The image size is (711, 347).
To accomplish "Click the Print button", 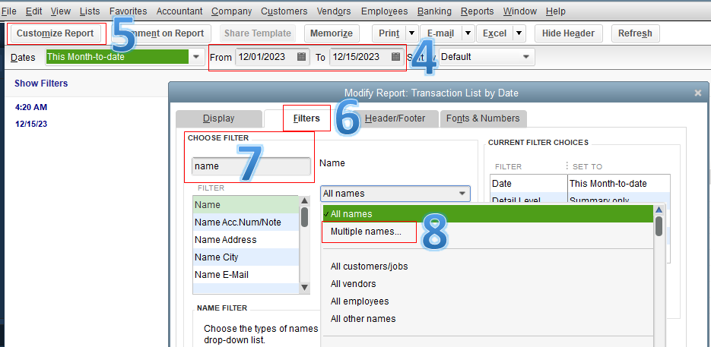I will tap(389, 33).
